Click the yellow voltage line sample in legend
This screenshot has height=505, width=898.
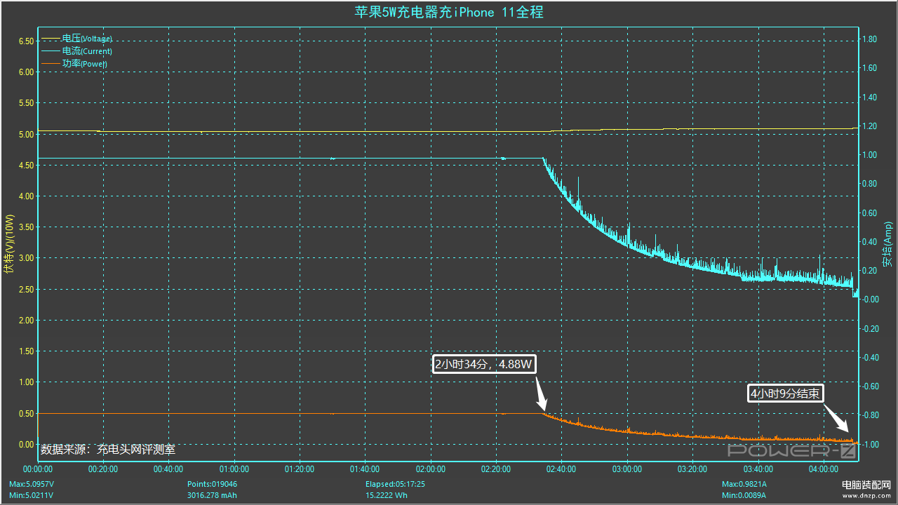point(51,39)
